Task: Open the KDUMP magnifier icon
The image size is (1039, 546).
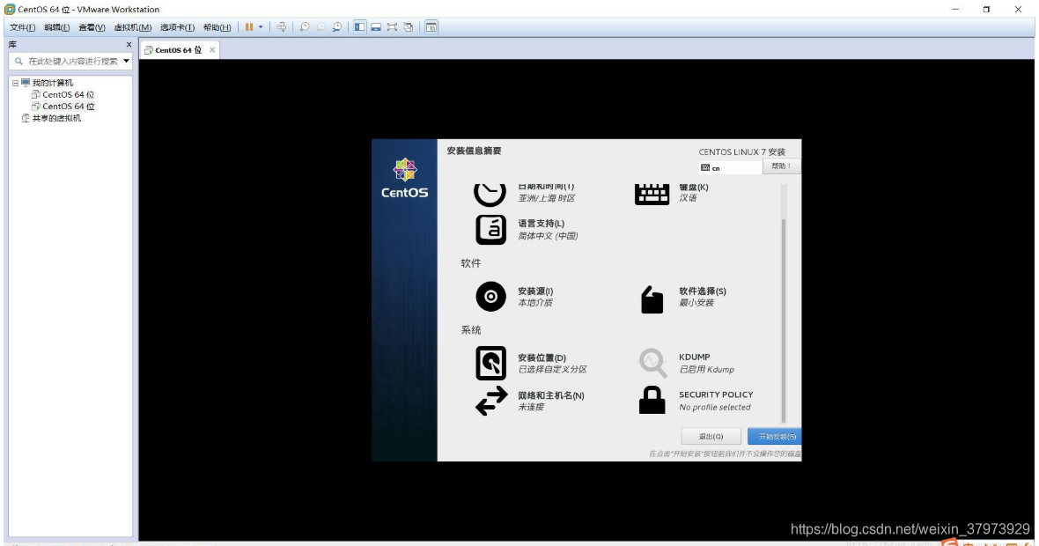Action: pos(652,363)
